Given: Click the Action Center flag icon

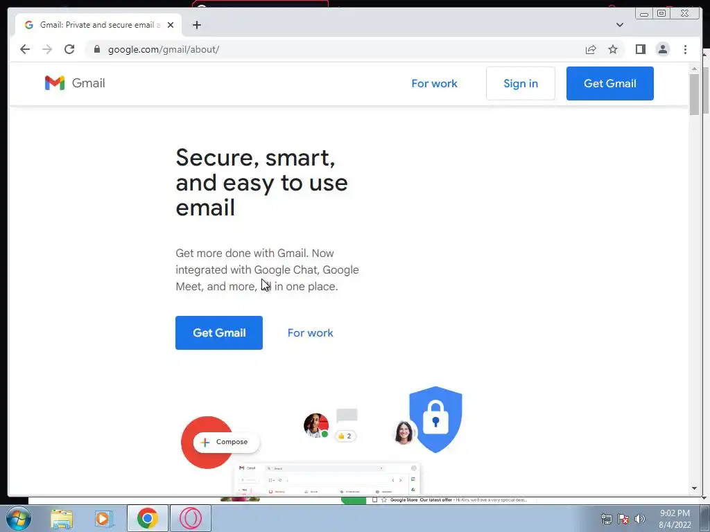Looking at the screenshot, I should click(623, 519).
